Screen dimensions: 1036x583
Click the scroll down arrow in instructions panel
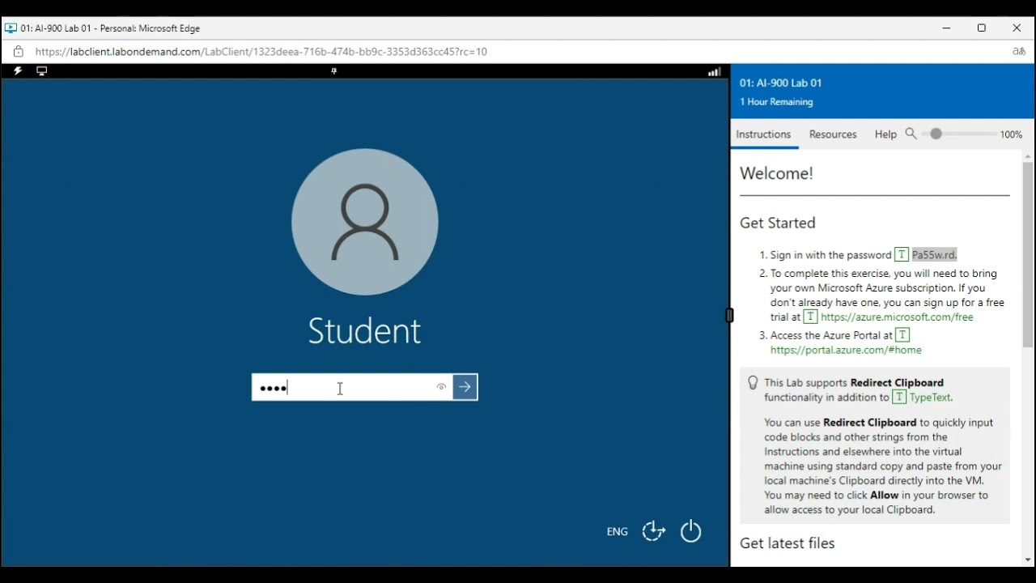point(1028,560)
